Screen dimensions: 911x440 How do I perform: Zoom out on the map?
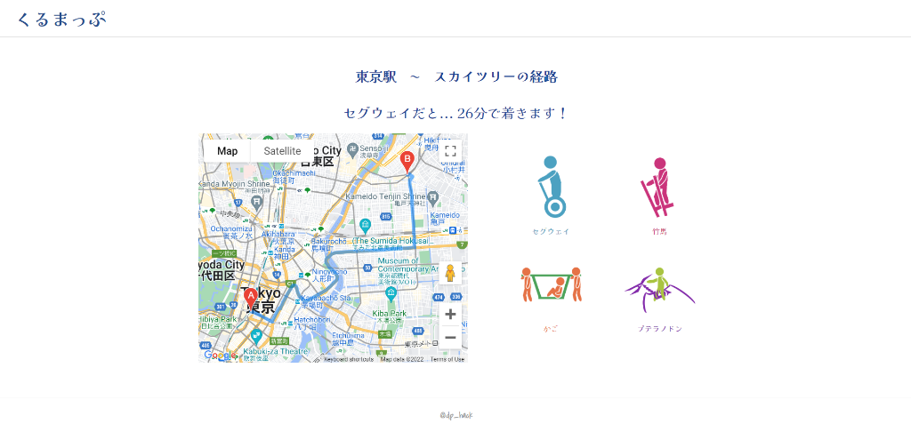pyautogui.click(x=449, y=337)
